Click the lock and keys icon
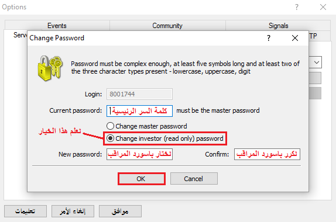This screenshot has width=336, height=222. point(50,68)
